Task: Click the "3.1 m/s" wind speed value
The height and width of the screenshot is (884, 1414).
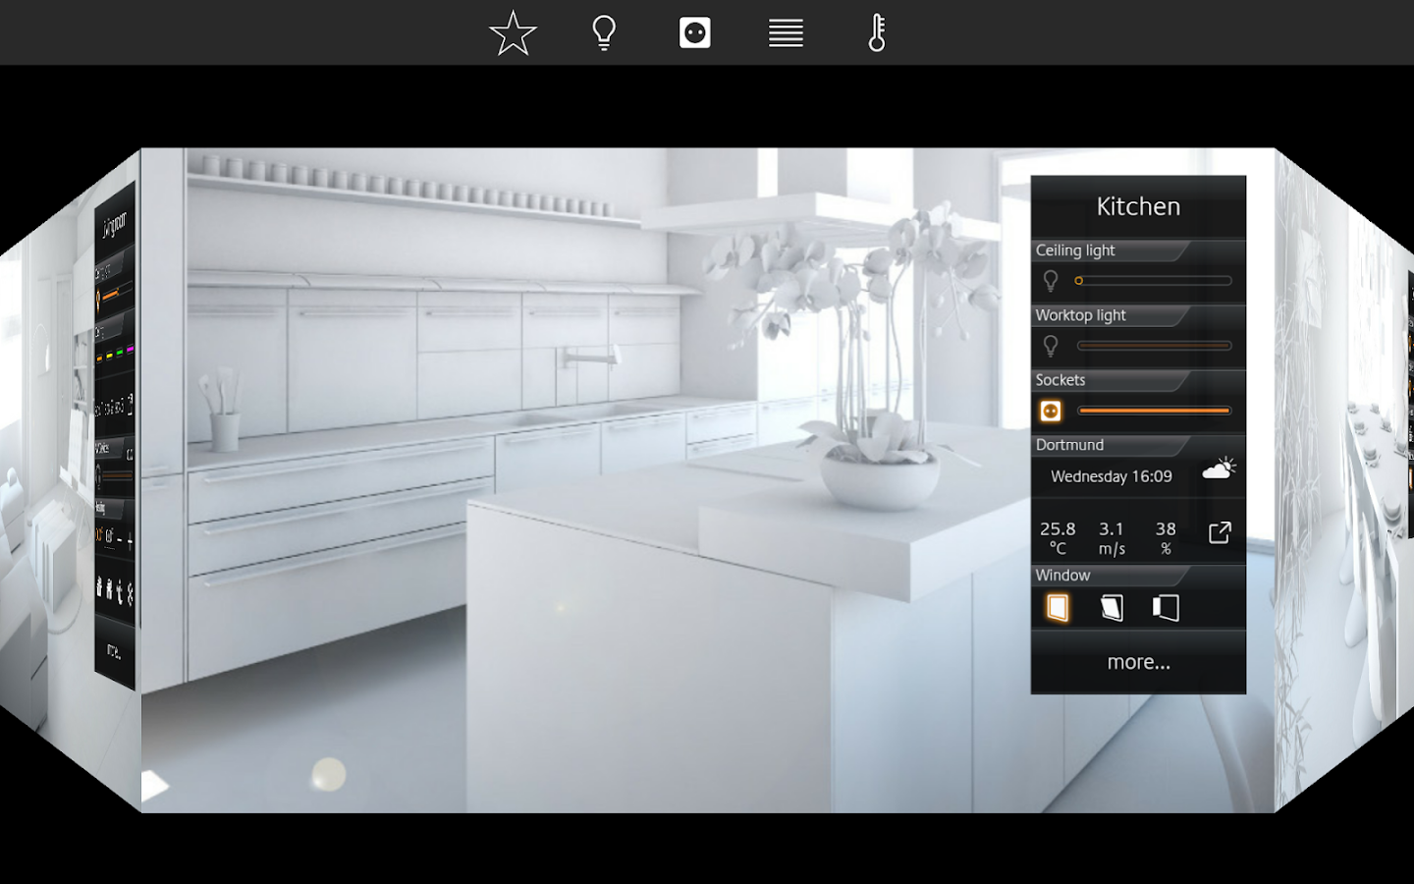Action: (1112, 538)
